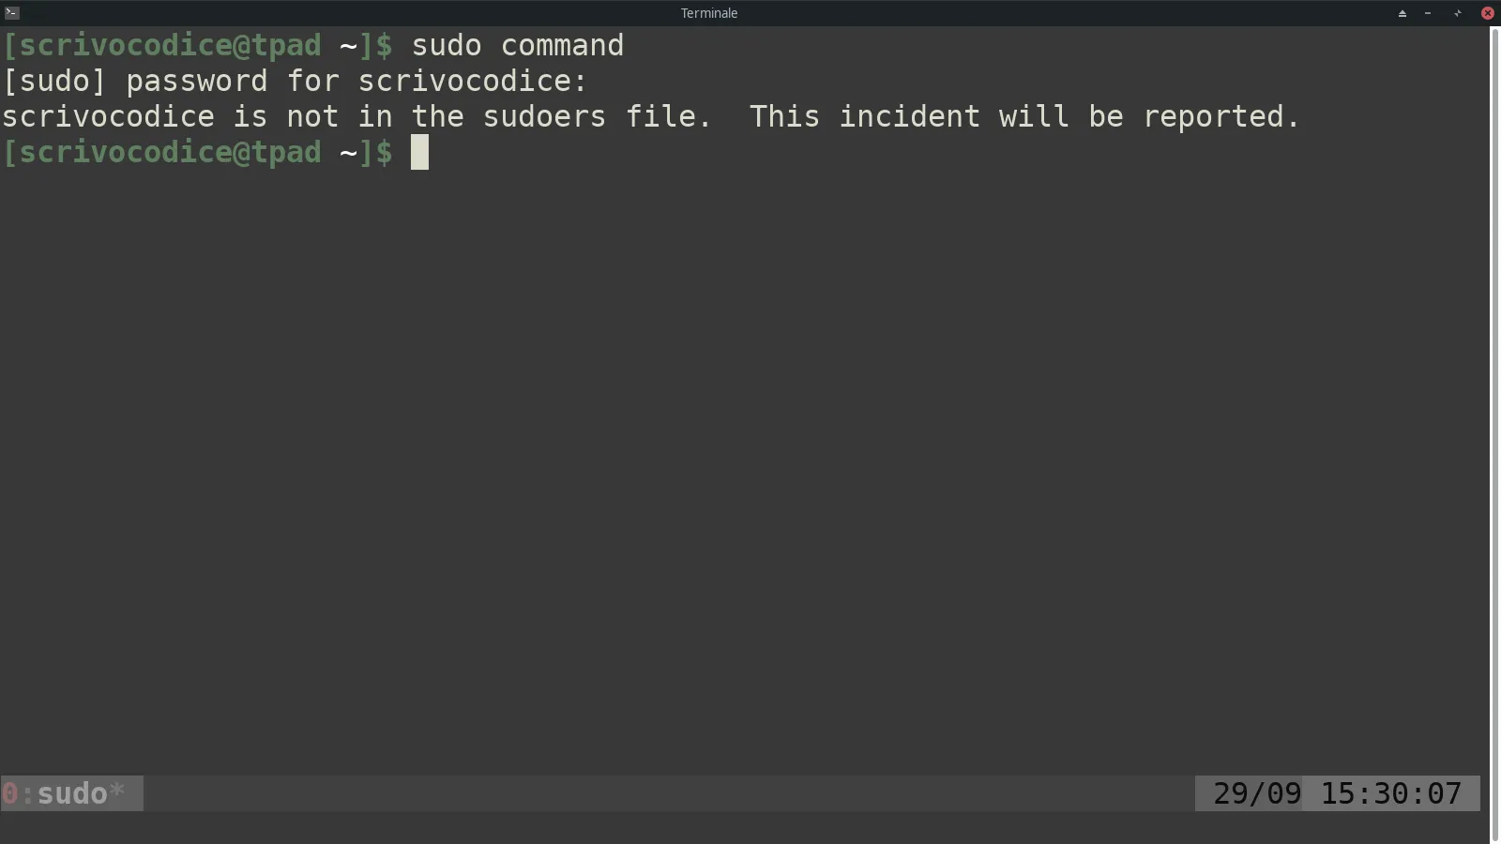Click the tilde home directory symbol in the prompt

click(348, 152)
